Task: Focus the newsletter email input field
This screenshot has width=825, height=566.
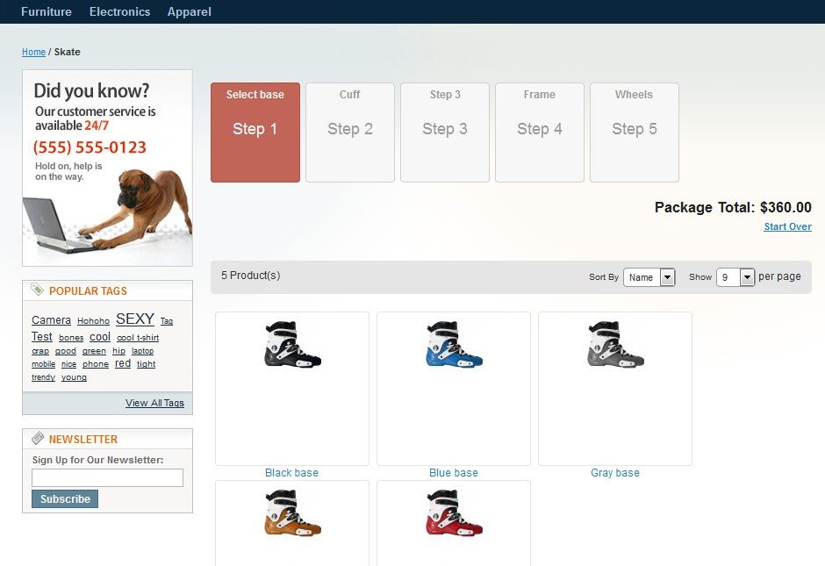Action: (107, 477)
